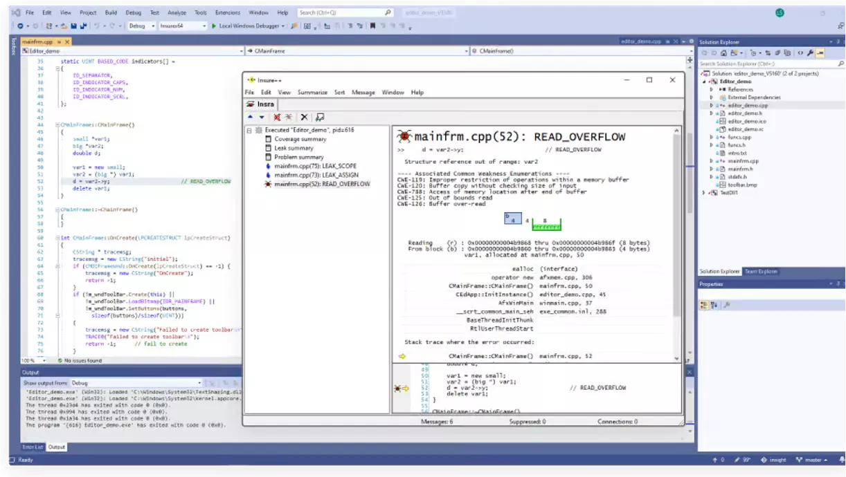Click the search magnifier in Solution Explorer

[840, 64]
